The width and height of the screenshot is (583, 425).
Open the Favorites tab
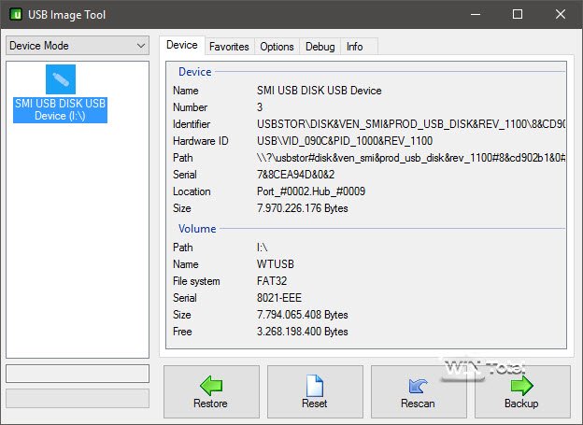[x=229, y=47]
